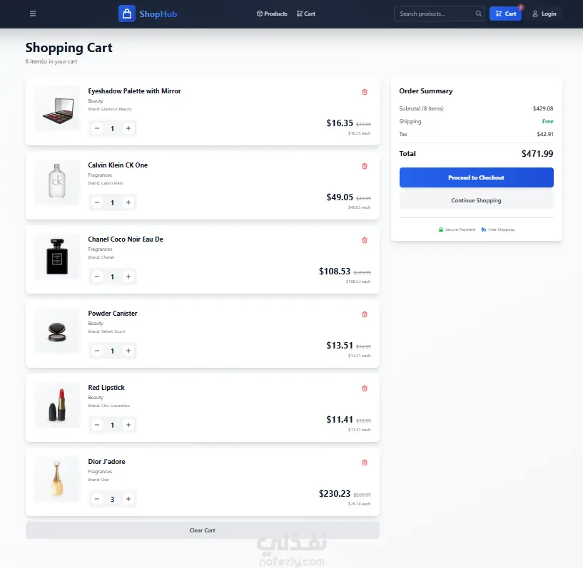Delete Dior J'adore from cart
583x568 pixels.
[365, 463]
